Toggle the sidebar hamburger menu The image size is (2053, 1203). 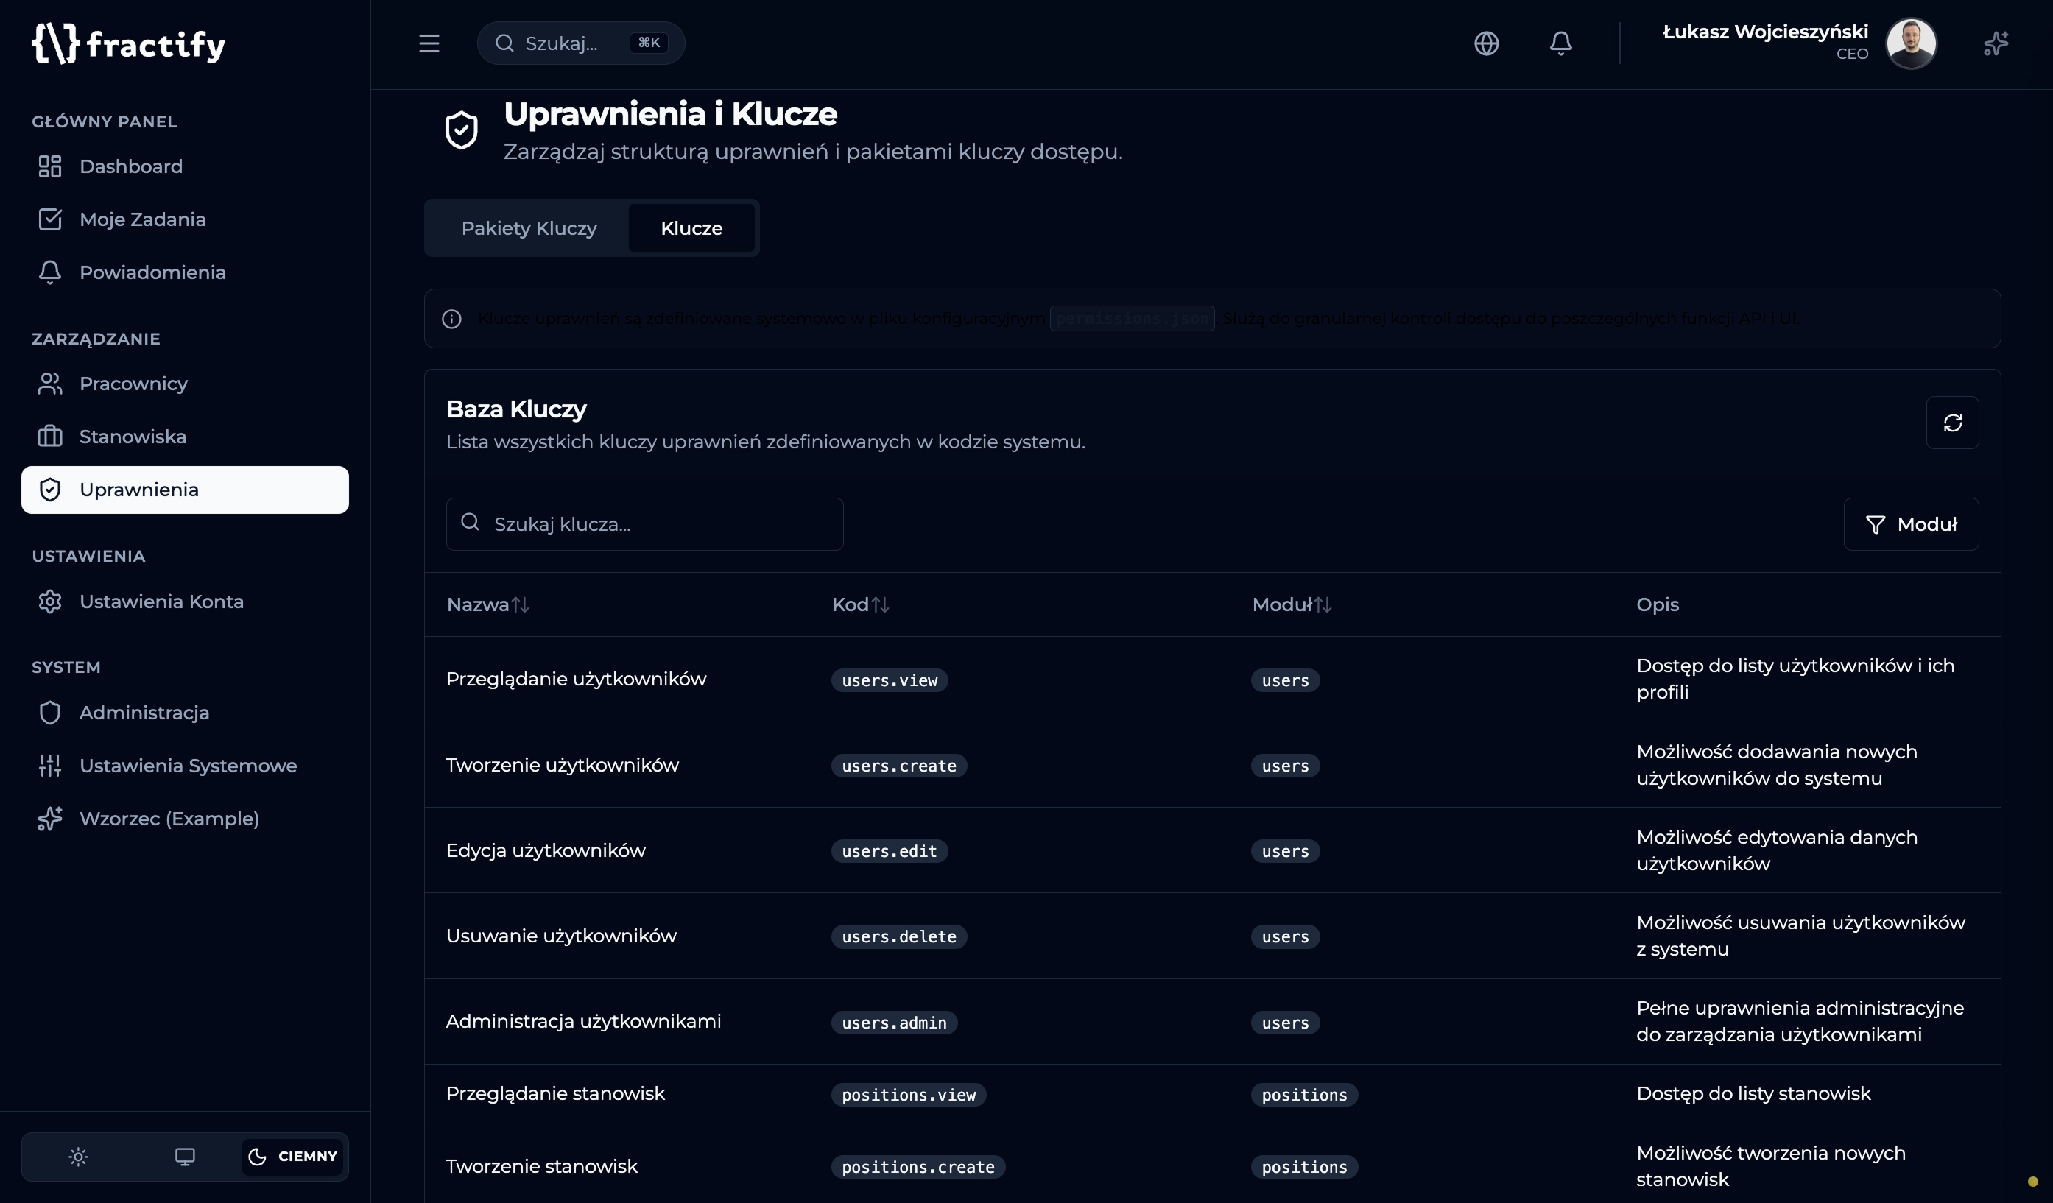(x=429, y=43)
